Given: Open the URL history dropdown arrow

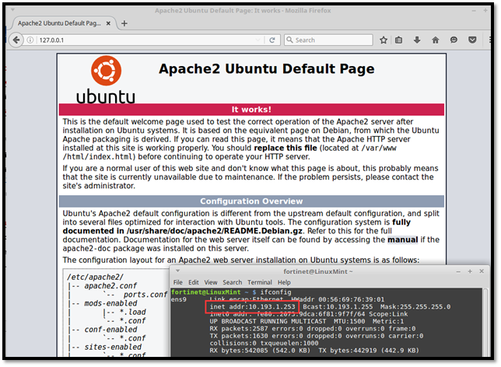Looking at the screenshot, I should pos(258,40).
